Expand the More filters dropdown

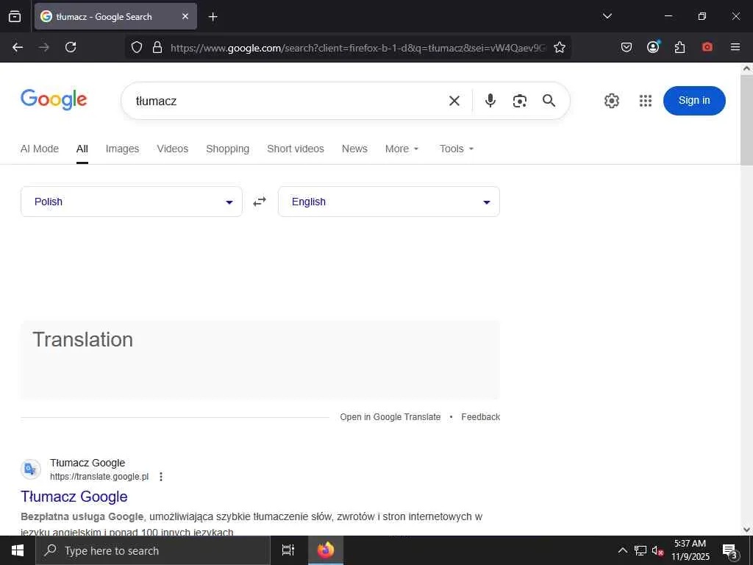click(402, 149)
